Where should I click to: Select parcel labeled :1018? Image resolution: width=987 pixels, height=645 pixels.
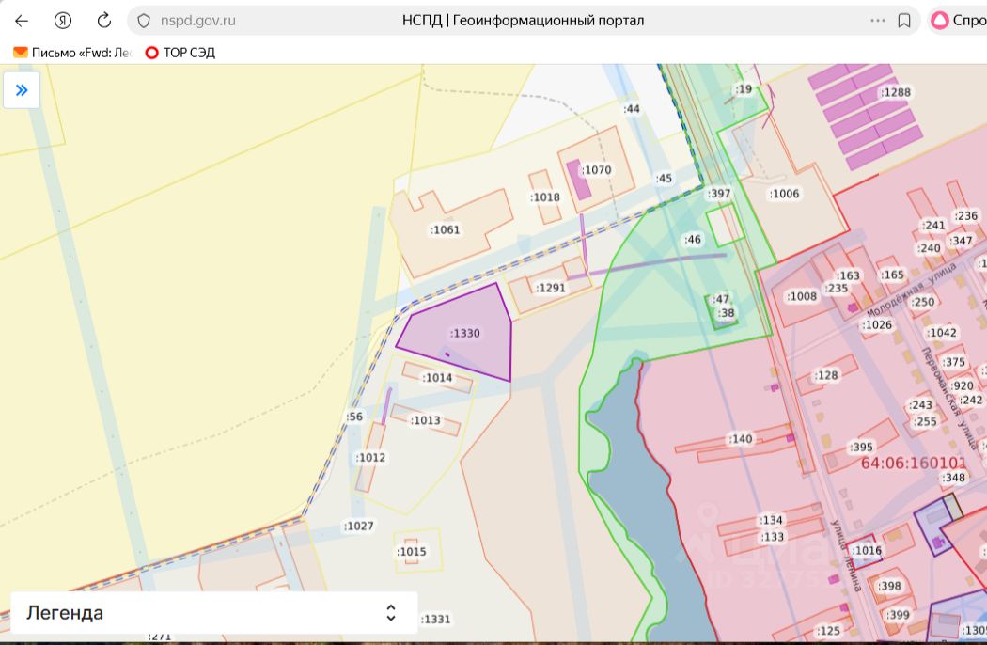(x=545, y=197)
